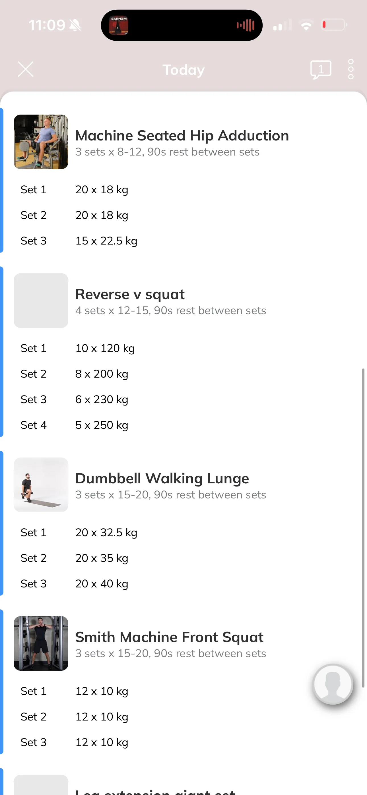Open Eminem now-playing in Dynamic Island
The width and height of the screenshot is (367, 795).
[x=118, y=25]
